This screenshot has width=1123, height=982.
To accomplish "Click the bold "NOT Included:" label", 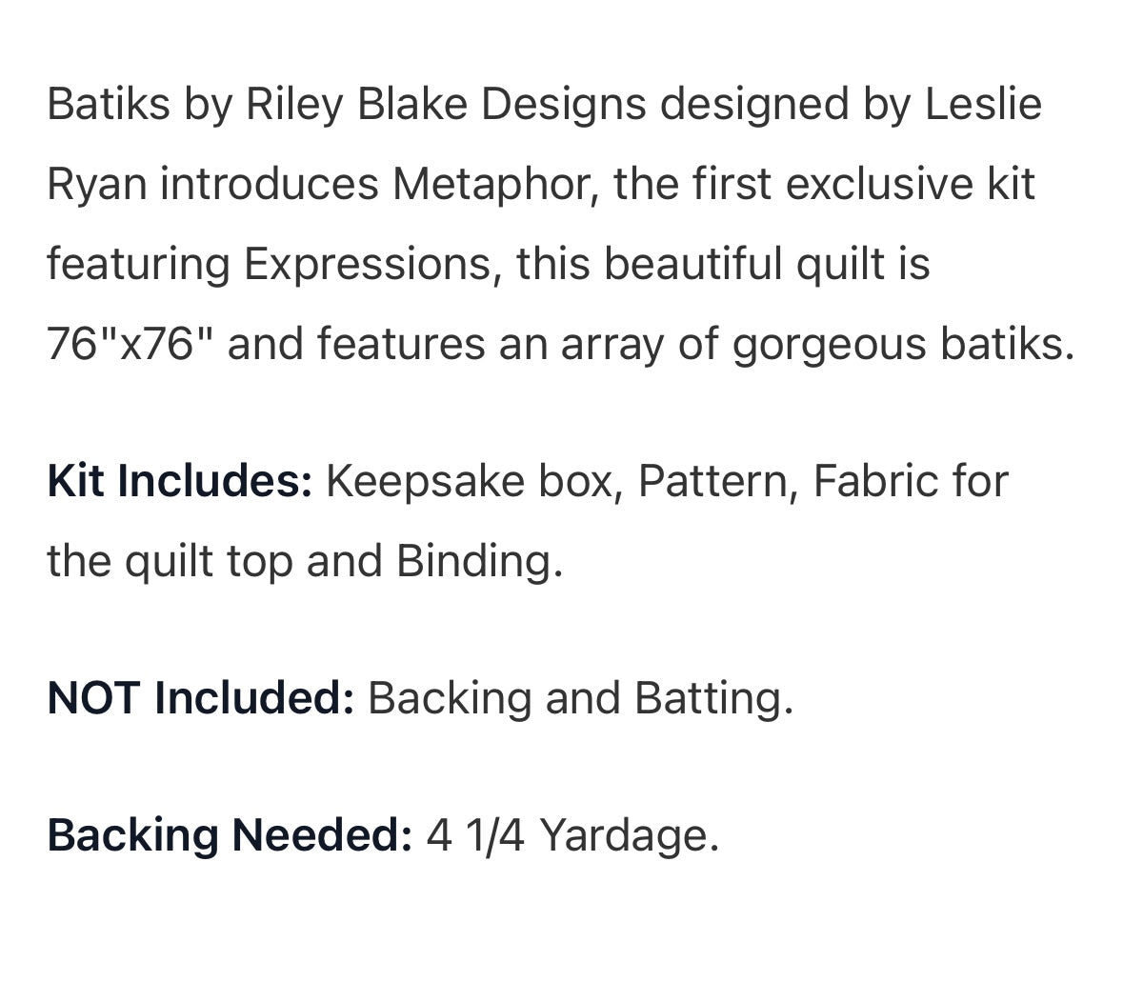I will coord(200,698).
